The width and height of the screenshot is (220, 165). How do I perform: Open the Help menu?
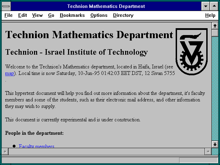(x=210, y=15)
